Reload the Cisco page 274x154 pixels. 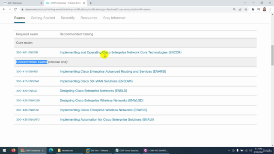(x=15, y=9)
